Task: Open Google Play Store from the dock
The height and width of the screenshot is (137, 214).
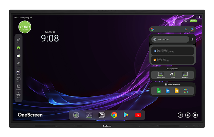Action: point(126,115)
